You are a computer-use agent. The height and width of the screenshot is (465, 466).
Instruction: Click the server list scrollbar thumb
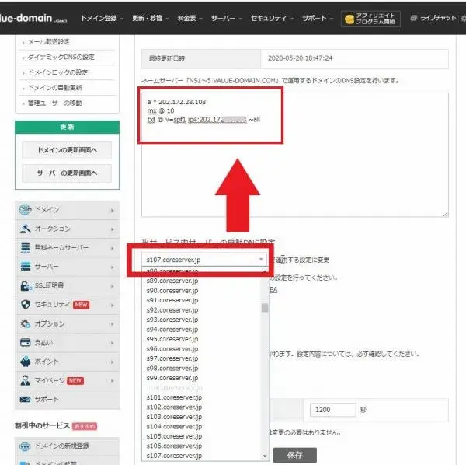pos(265,308)
